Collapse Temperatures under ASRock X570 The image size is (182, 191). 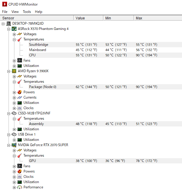[14, 40]
